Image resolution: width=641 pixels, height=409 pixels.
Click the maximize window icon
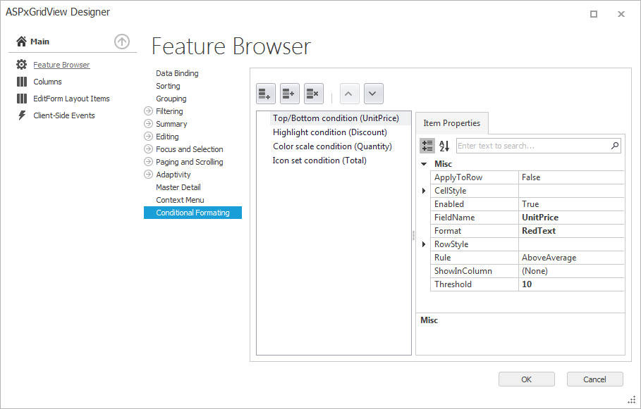[594, 14]
